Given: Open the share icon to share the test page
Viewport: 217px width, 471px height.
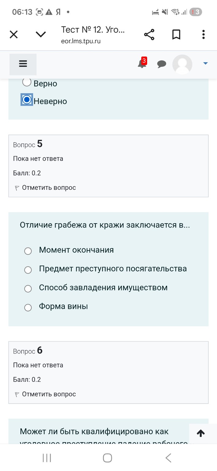Looking at the screenshot, I should [149, 34].
